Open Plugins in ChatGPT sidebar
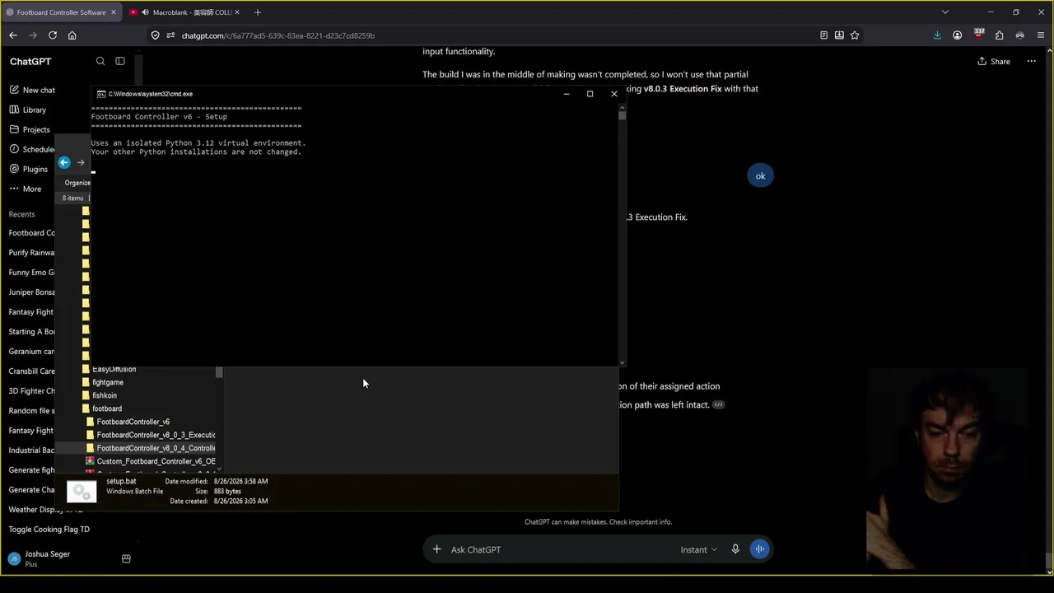 tap(29, 169)
